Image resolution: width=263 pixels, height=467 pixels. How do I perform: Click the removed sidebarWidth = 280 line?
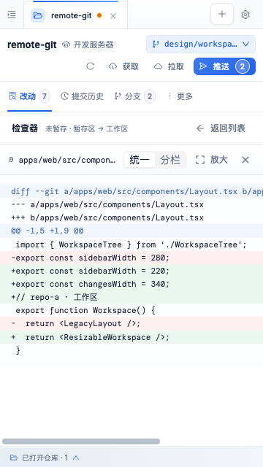(131, 258)
